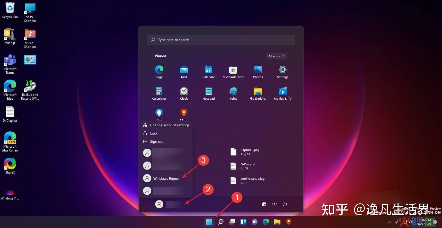This screenshot has height=228, width=442.
Task: Open Settings from pinned apps
Action: coord(282,72)
